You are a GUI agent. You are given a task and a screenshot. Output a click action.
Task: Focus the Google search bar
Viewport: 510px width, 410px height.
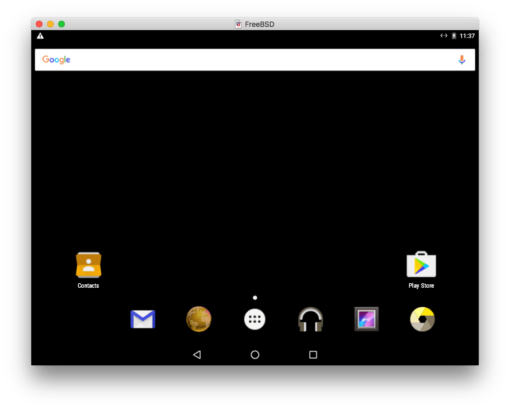click(x=255, y=60)
